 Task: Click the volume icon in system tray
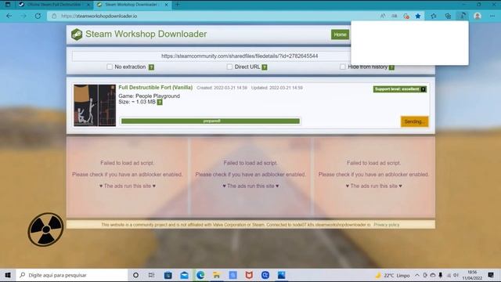[x=456, y=275]
